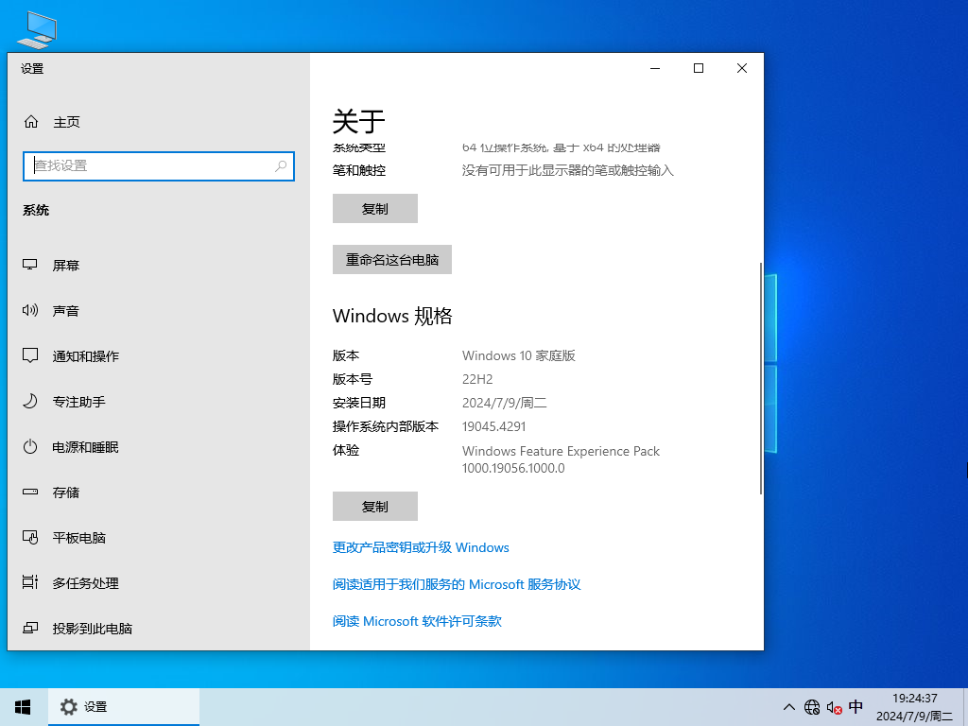Open 电源和睡眠 power settings icon
The height and width of the screenshot is (726, 968).
click(29, 447)
